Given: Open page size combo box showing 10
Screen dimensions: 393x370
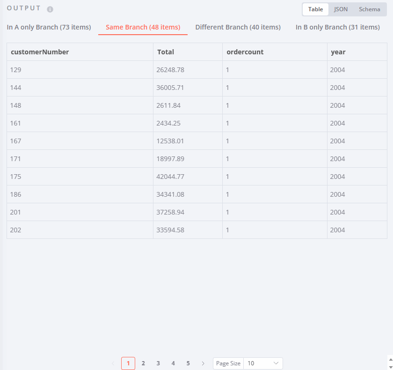Looking at the screenshot, I should pyautogui.click(x=263, y=363).
